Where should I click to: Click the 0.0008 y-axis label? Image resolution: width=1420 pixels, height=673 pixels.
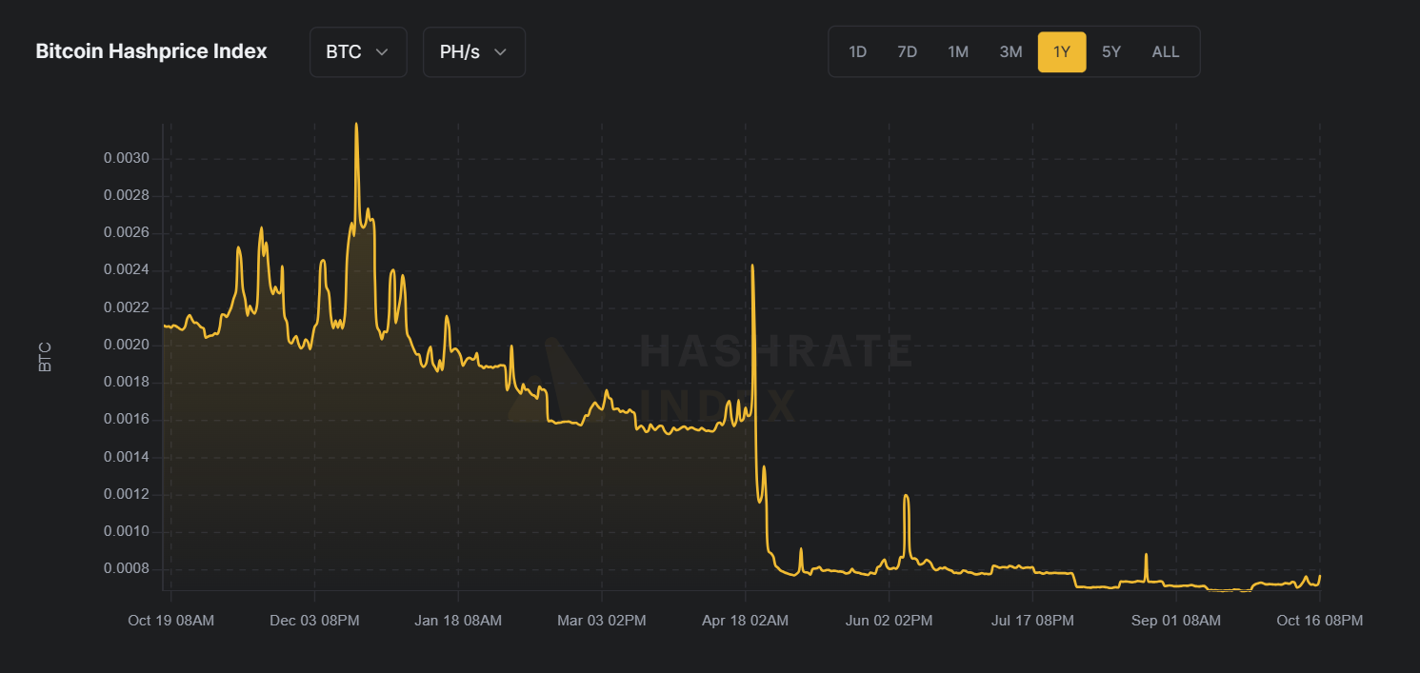point(127,569)
